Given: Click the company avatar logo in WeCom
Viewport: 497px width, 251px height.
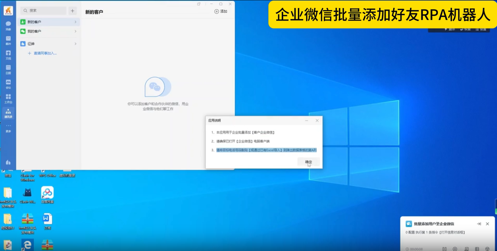Looking at the screenshot, I should tap(8, 10).
